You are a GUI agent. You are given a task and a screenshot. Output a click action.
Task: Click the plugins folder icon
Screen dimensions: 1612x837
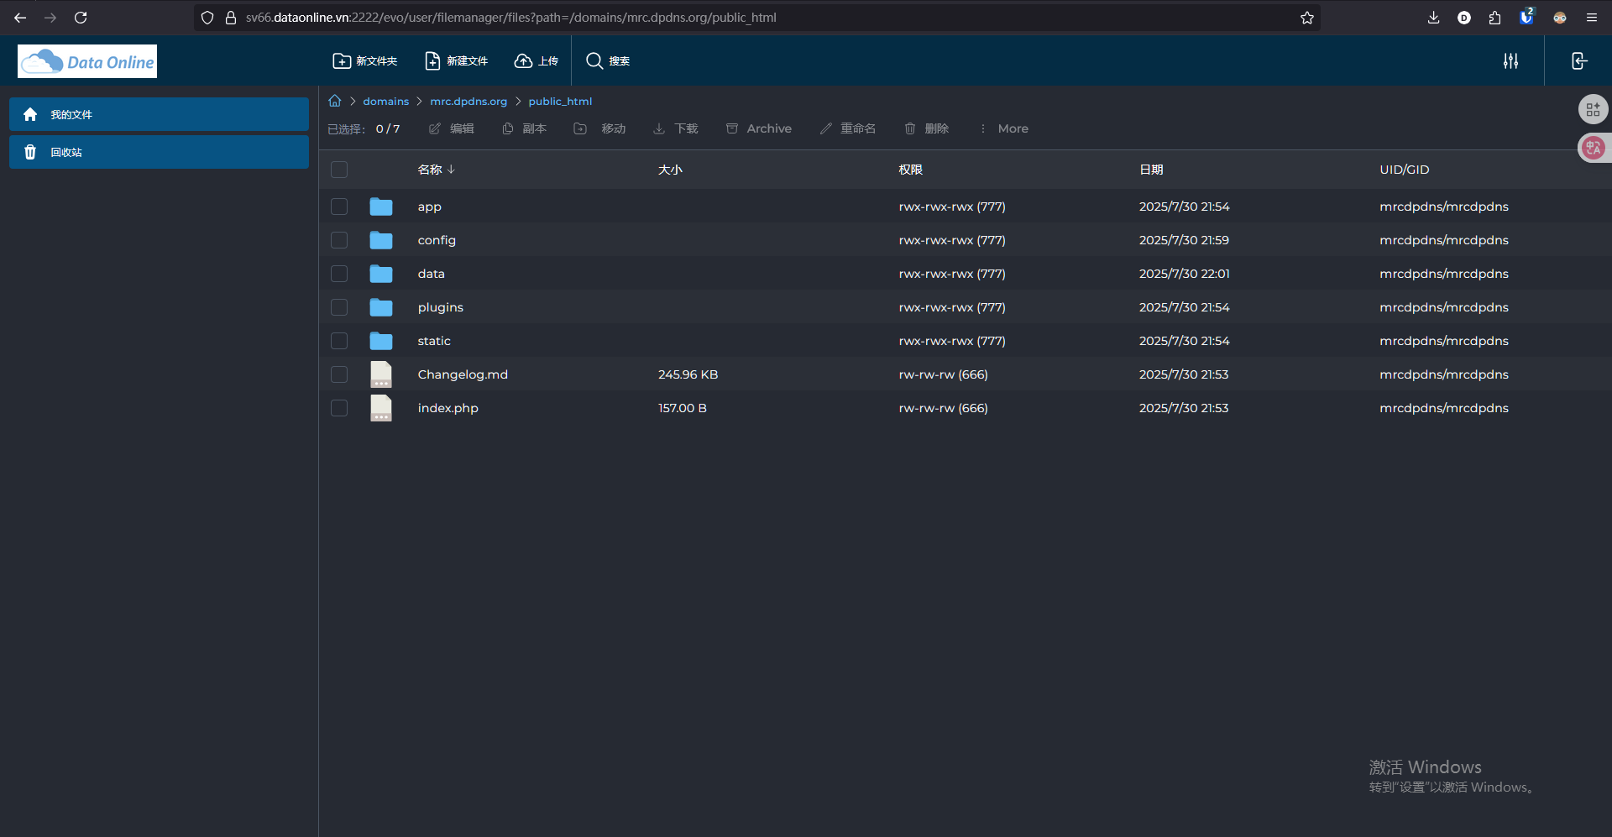381,307
